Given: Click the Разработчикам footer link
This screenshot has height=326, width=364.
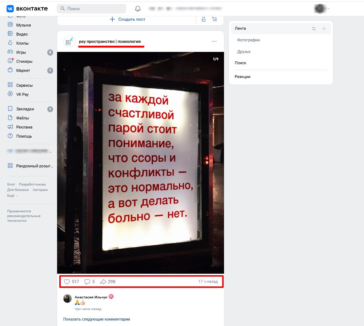Looking at the screenshot, I should click(32, 184).
